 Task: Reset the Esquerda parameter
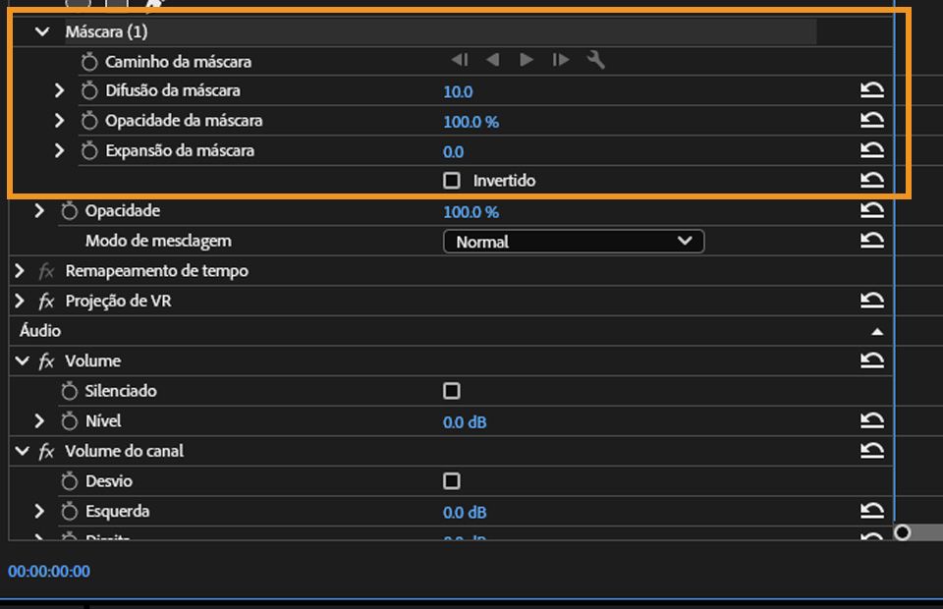click(872, 511)
